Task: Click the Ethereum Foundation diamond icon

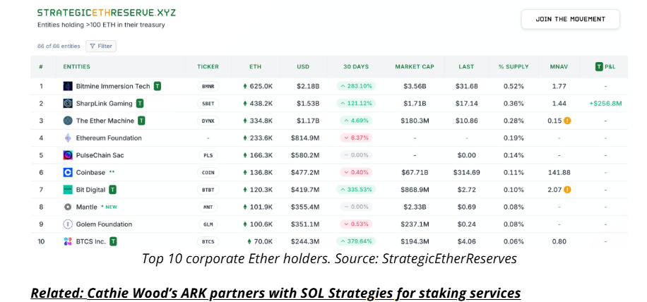Action: [68, 138]
